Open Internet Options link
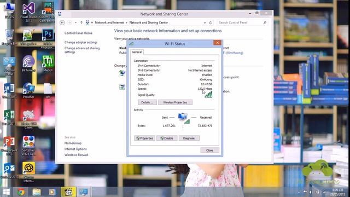This screenshot has width=350, height=197. click(x=75, y=149)
